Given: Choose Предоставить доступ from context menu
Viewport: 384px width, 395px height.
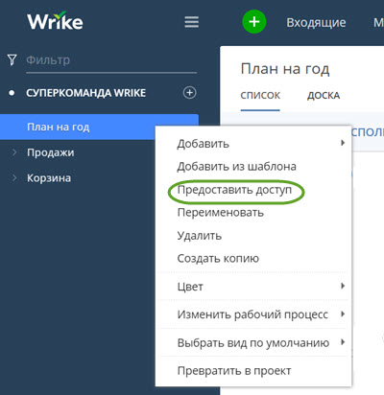Looking at the screenshot, I should point(234,190).
